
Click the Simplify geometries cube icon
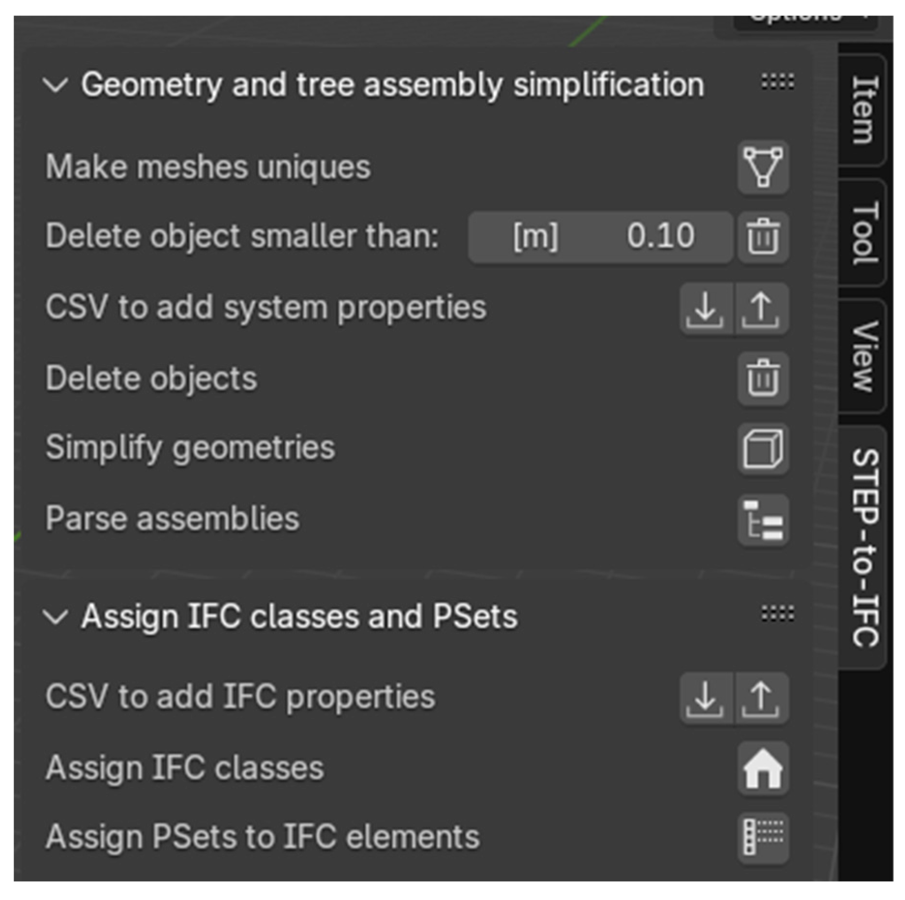(x=763, y=449)
